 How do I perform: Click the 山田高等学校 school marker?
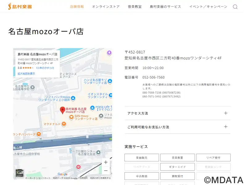coord(32,88)
